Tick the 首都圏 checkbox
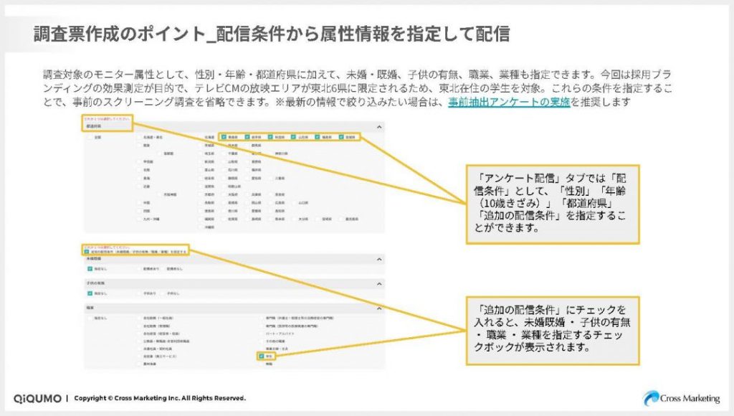Screen dimensions: 734x416 tap(159, 153)
